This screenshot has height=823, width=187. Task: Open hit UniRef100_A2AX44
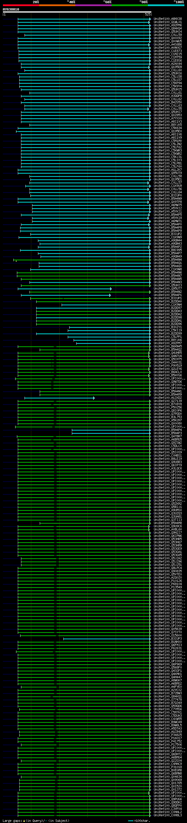[x=167, y=64]
